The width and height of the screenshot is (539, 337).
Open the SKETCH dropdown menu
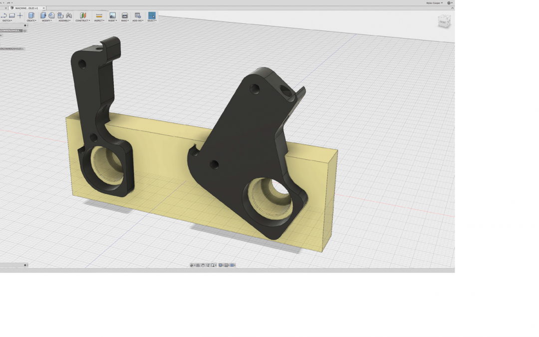click(7, 20)
